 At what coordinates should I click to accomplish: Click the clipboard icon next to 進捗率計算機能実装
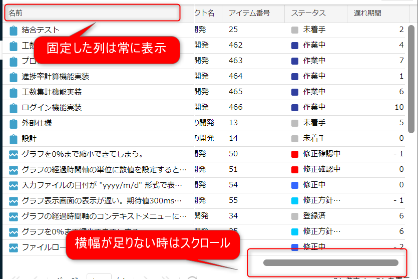pos(14,77)
